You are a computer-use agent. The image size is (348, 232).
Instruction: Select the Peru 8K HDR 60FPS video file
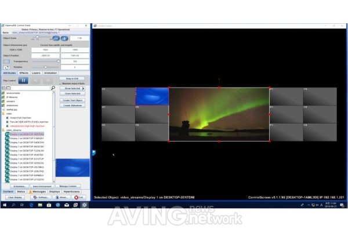pyautogui.click(x=29, y=122)
